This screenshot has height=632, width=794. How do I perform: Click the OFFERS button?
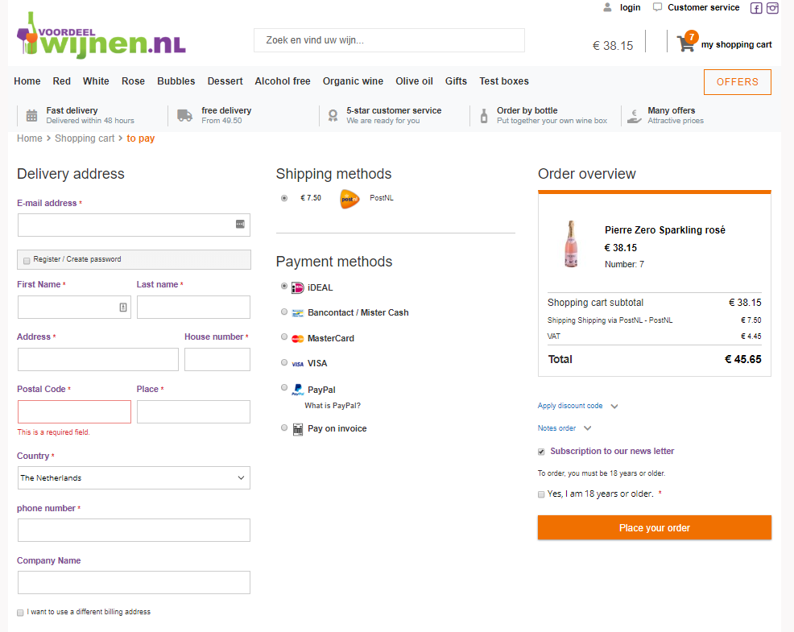point(738,82)
